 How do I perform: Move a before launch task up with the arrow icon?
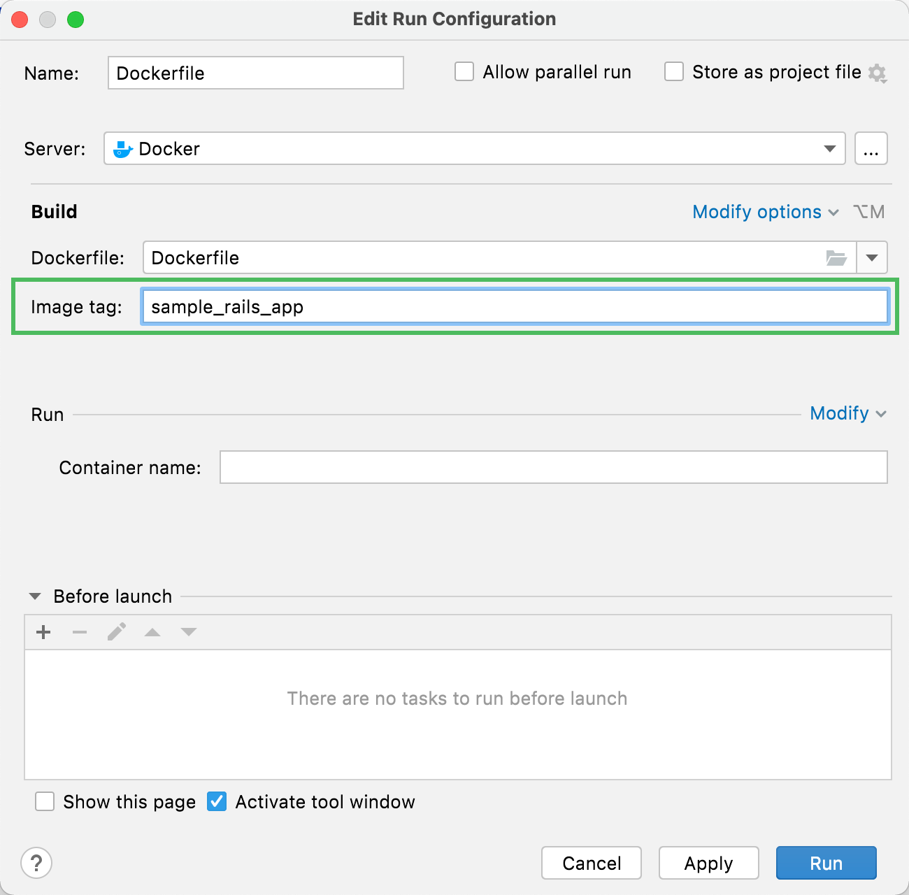click(152, 631)
